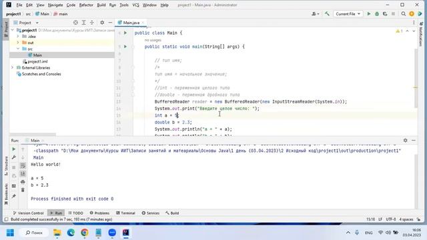
Task: Click the main breadcrumb in navigation bar
Action: click(x=61, y=14)
